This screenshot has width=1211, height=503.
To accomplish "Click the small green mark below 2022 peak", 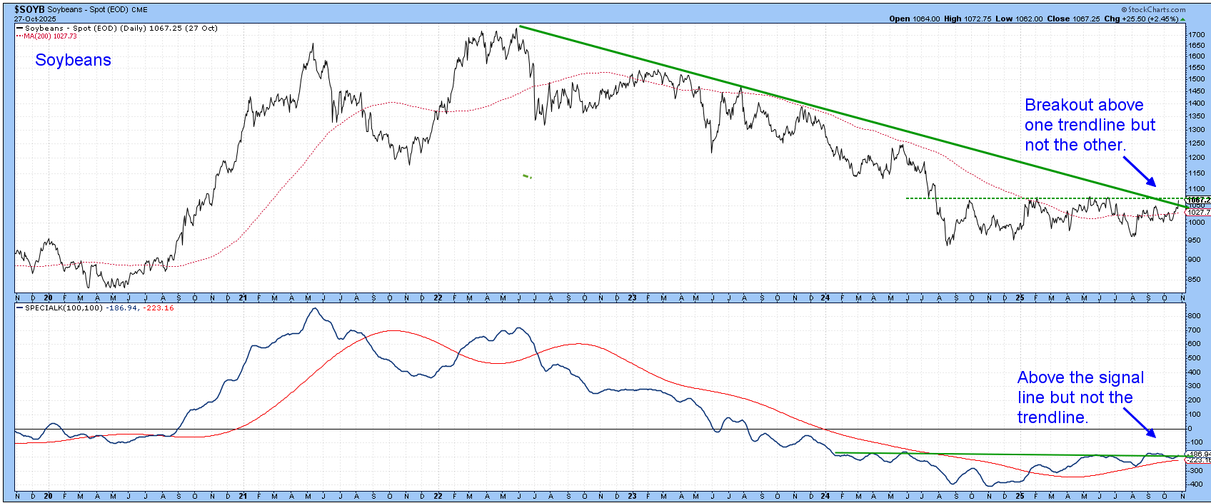I will [x=527, y=176].
